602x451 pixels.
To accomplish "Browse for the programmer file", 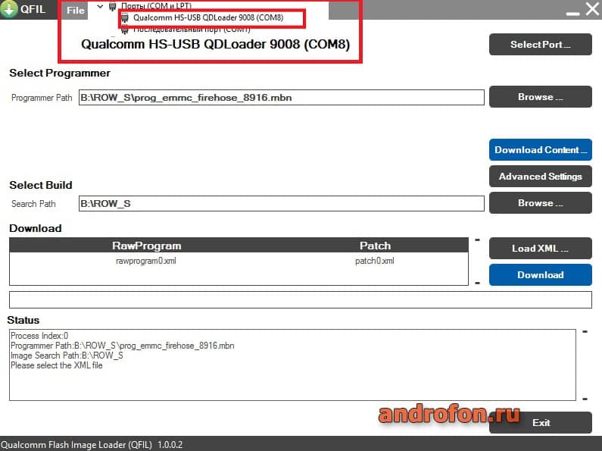I will click(540, 97).
